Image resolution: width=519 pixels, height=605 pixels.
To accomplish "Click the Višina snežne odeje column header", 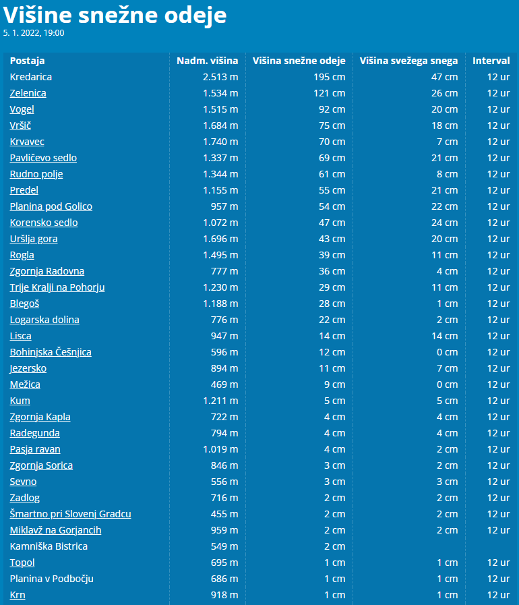I will coord(299,61).
